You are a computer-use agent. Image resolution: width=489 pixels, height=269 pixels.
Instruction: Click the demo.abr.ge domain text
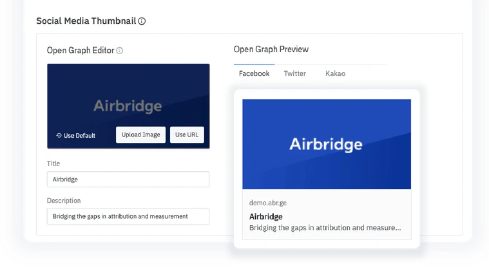point(268,203)
